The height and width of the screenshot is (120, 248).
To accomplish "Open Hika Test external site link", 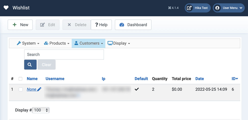I will point(198,8).
